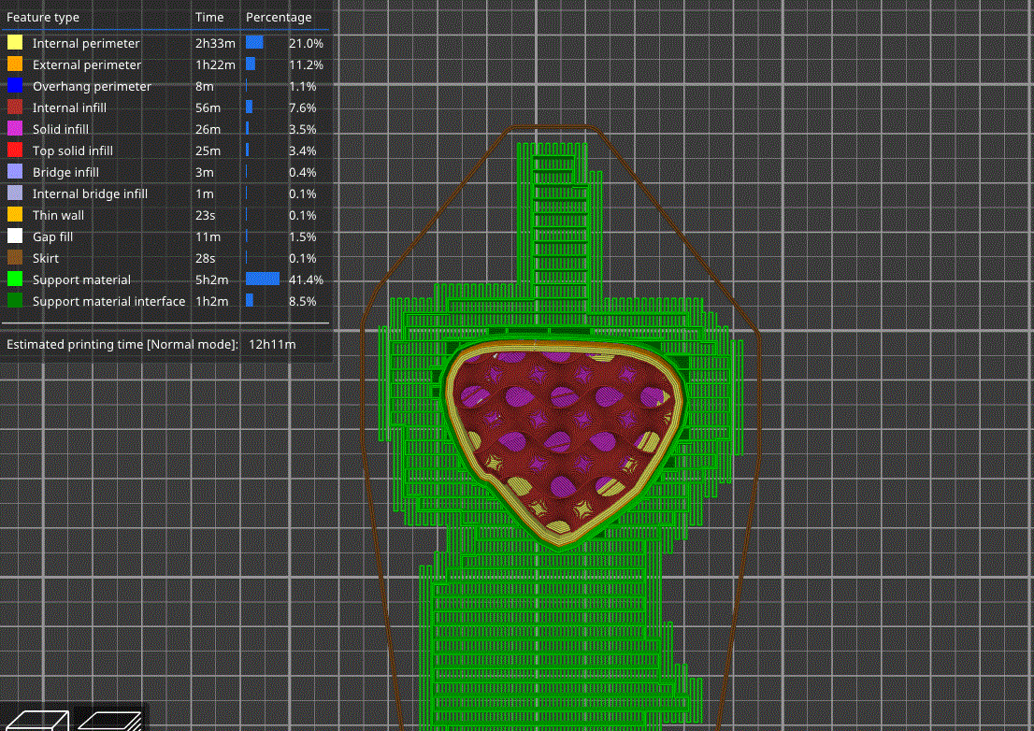Image resolution: width=1034 pixels, height=731 pixels.
Task: Select the '2h33m' Internal perimeter time value
Action: tap(215, 44)
